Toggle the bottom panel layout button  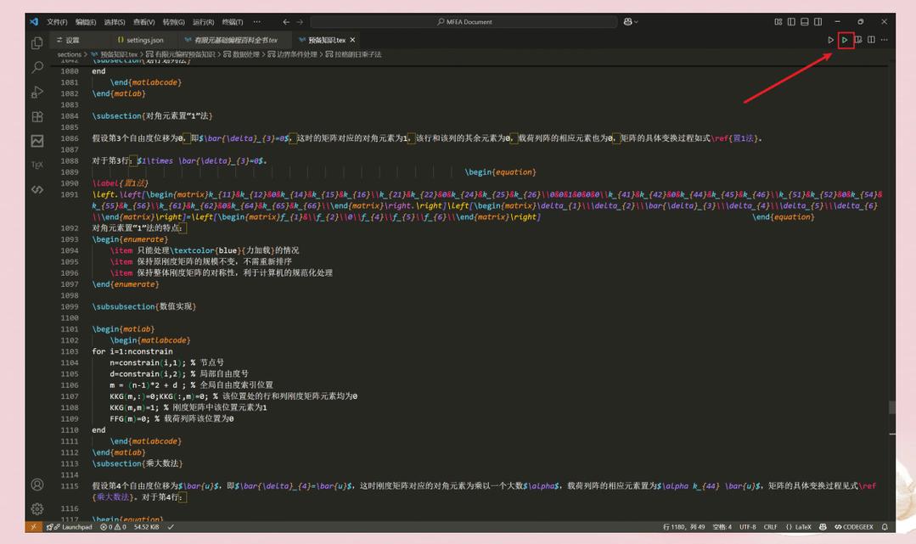click(x=805, y=21)
